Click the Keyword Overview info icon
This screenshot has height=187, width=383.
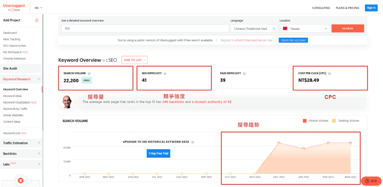(x=104, y=60)
